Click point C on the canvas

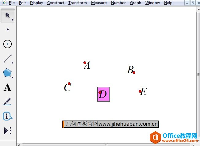[69, 84]
